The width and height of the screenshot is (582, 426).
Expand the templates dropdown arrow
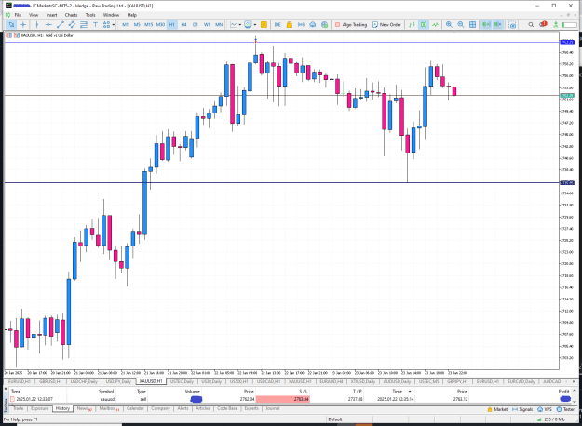pyautogui.click(x=255, y=25)
